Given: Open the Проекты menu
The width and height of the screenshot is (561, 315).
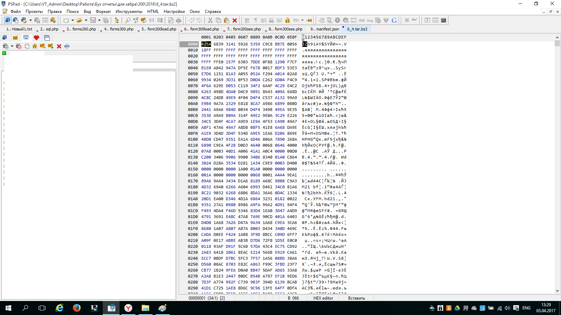Looking at the screenshot, I should pos(34,12).
